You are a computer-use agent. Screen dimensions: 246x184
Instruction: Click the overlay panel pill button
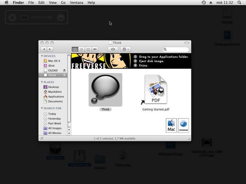pos(24,17)
